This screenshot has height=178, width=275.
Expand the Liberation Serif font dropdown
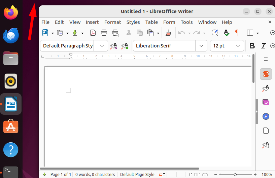click(201, 46)
